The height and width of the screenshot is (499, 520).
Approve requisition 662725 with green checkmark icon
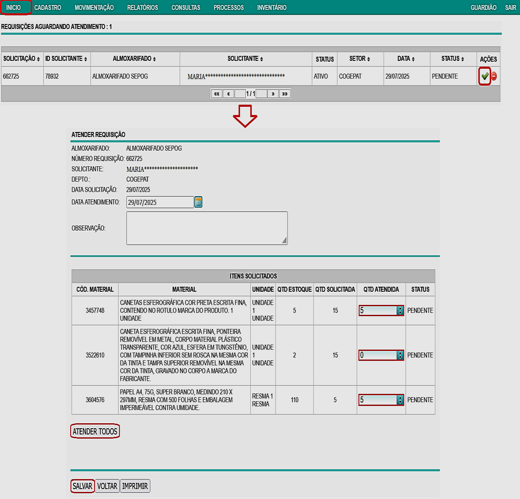pyautogui.click(x=485, y=76)
